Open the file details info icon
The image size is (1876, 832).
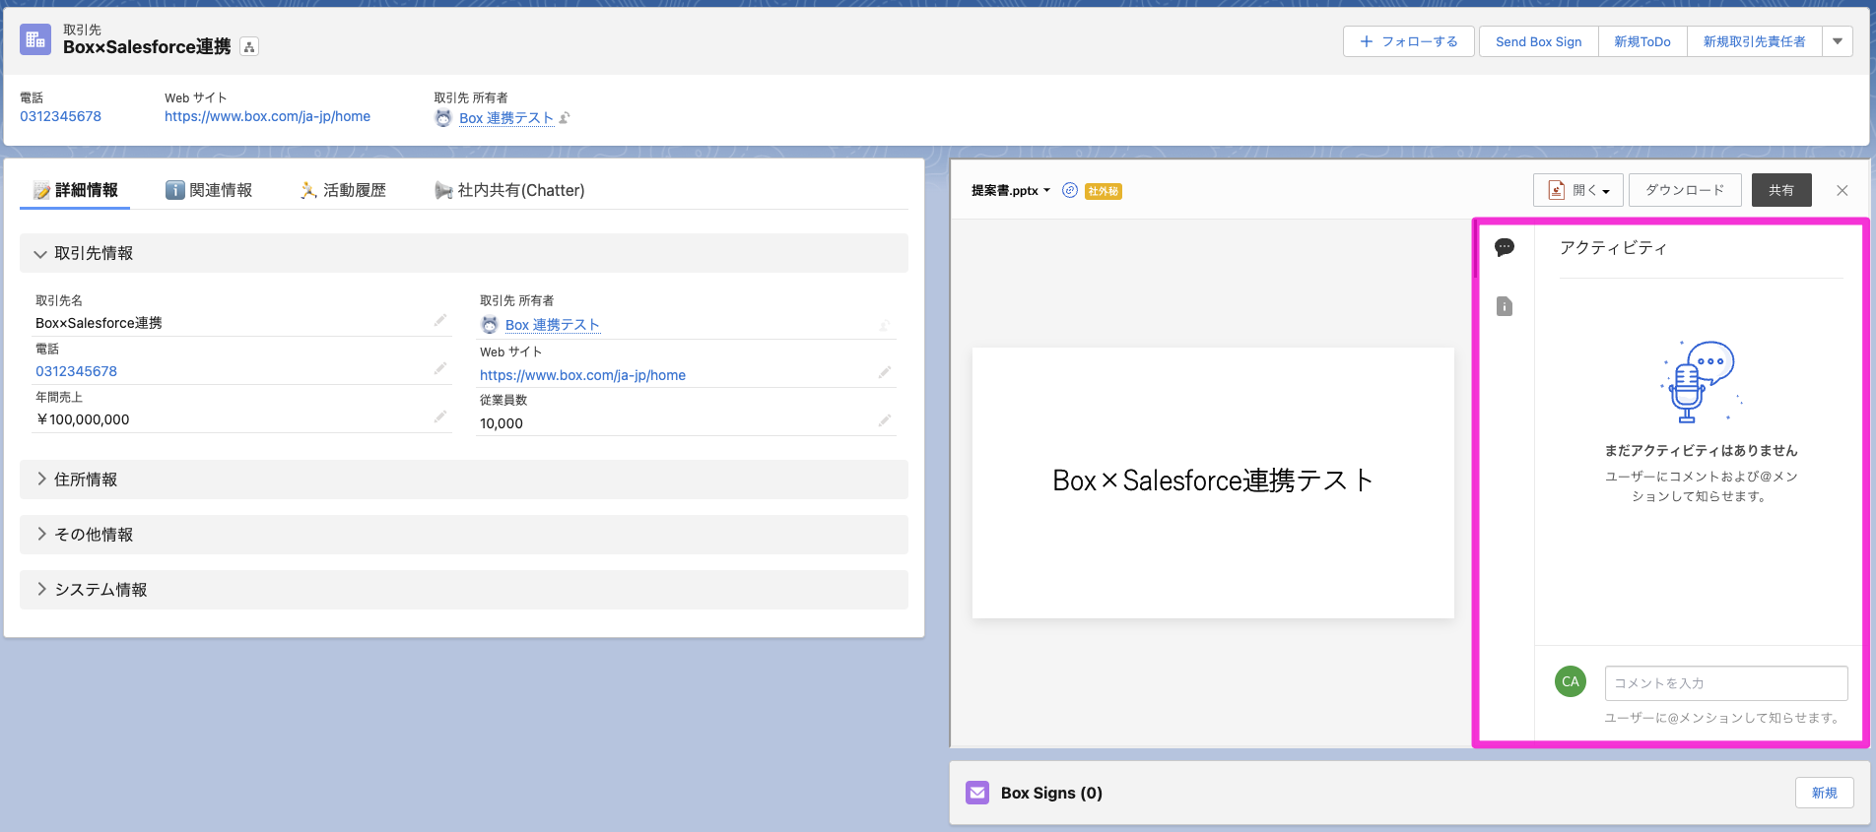[x=1505, y=306]
